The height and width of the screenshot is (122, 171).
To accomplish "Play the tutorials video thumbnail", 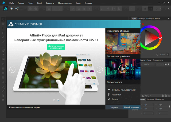I will 123,69.
